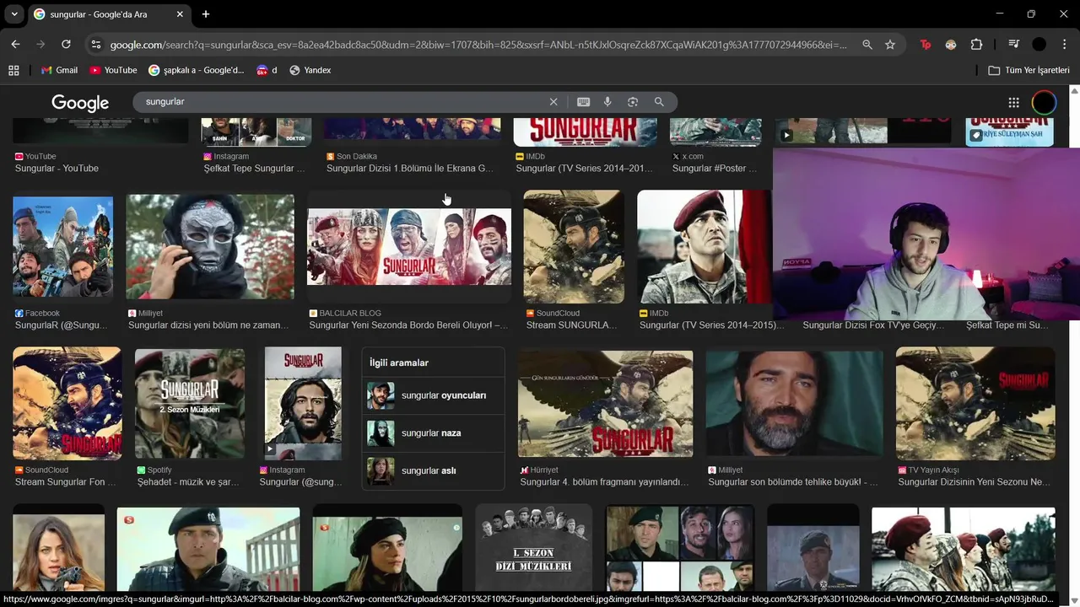Open IMDb red beret soldier thumbnail
The width and height of the screenshot is (1080, 607).
(704, 246)
